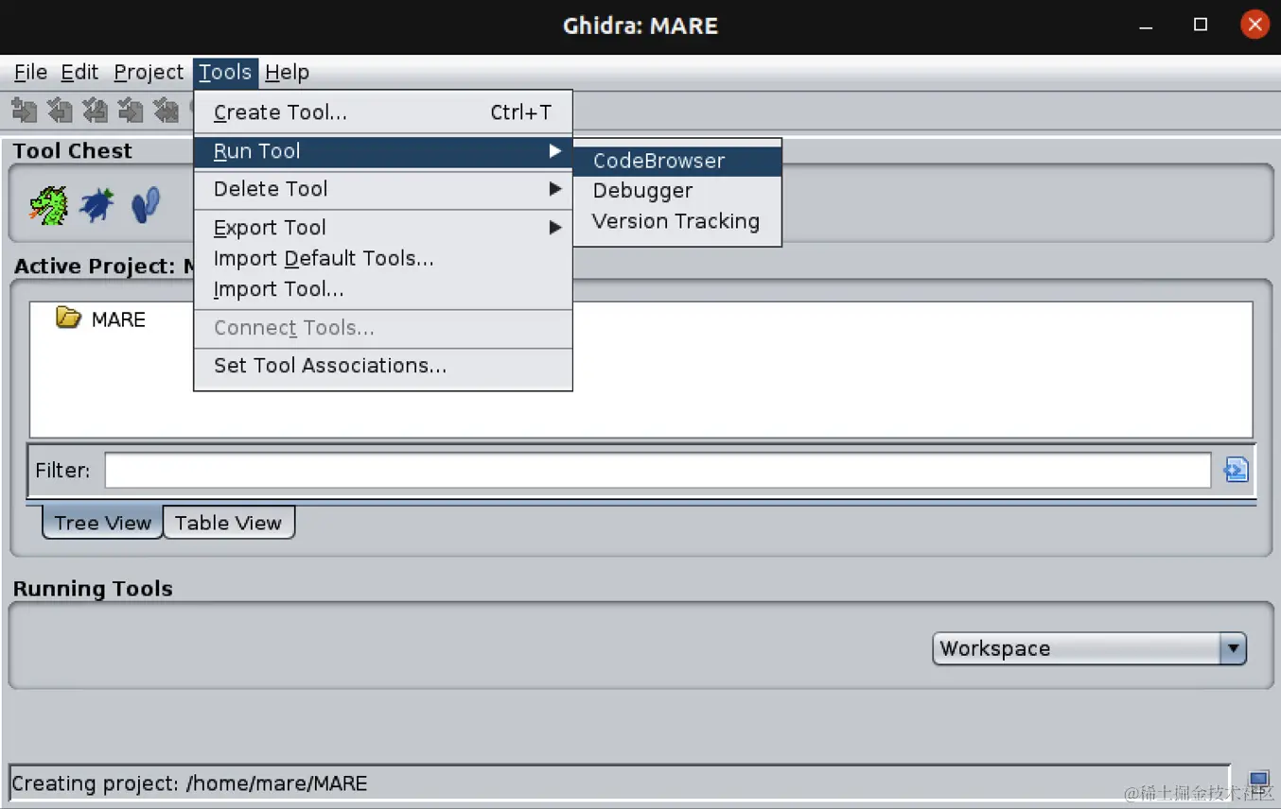The height and width of the screenshot is (809, 1281).
Task: Click the status bar text 'Creating project: /home/mare/MARE'
Action: click(189, 783)
